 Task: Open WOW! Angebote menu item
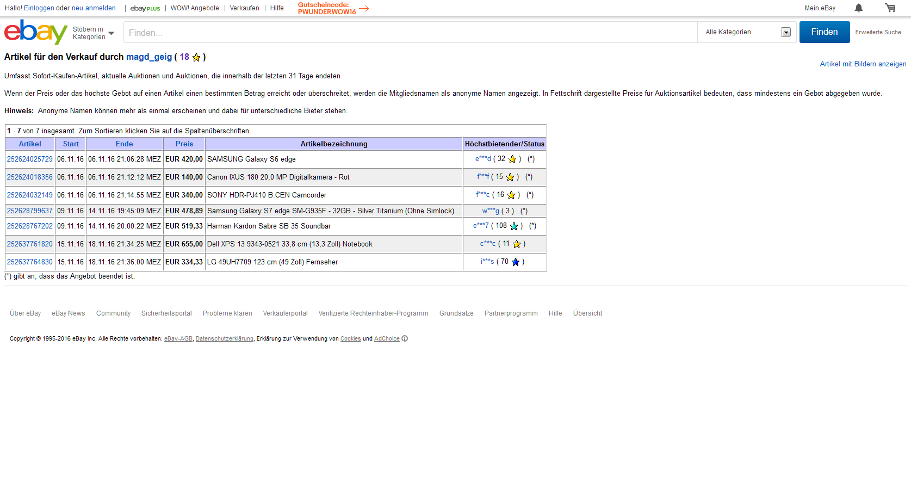tap(195, 8)
